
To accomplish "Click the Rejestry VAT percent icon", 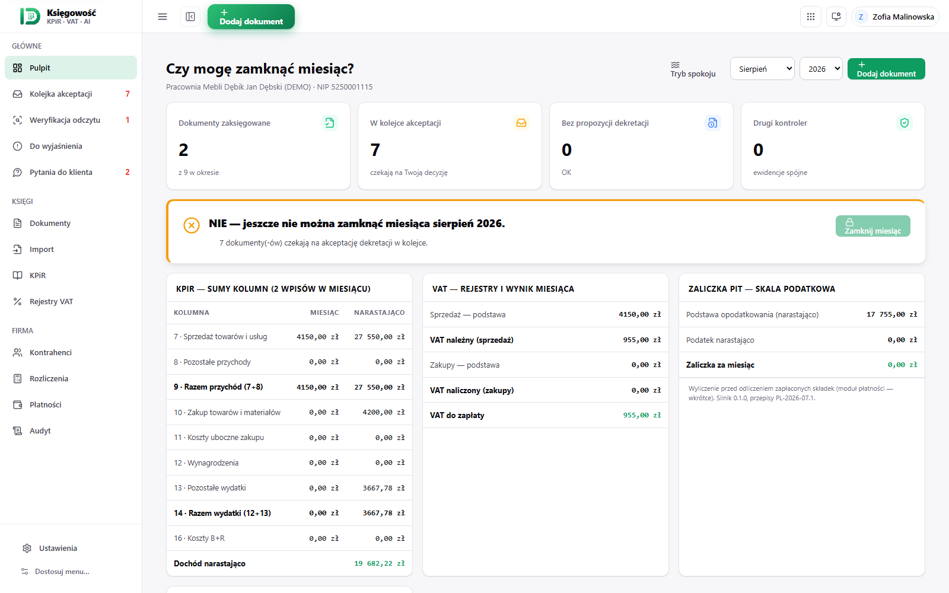I will tap(18, 301).
